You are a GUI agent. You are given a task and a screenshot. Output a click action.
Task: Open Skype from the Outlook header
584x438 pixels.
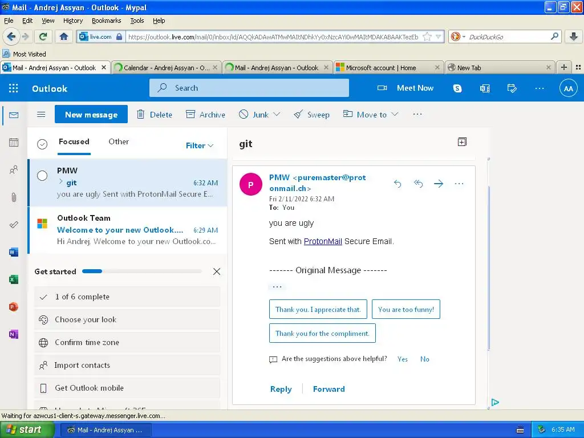pyautogui.click(x=457, y=88)
